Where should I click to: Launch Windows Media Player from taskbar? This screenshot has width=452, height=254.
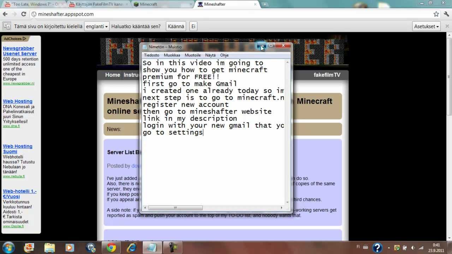(70, 247)
